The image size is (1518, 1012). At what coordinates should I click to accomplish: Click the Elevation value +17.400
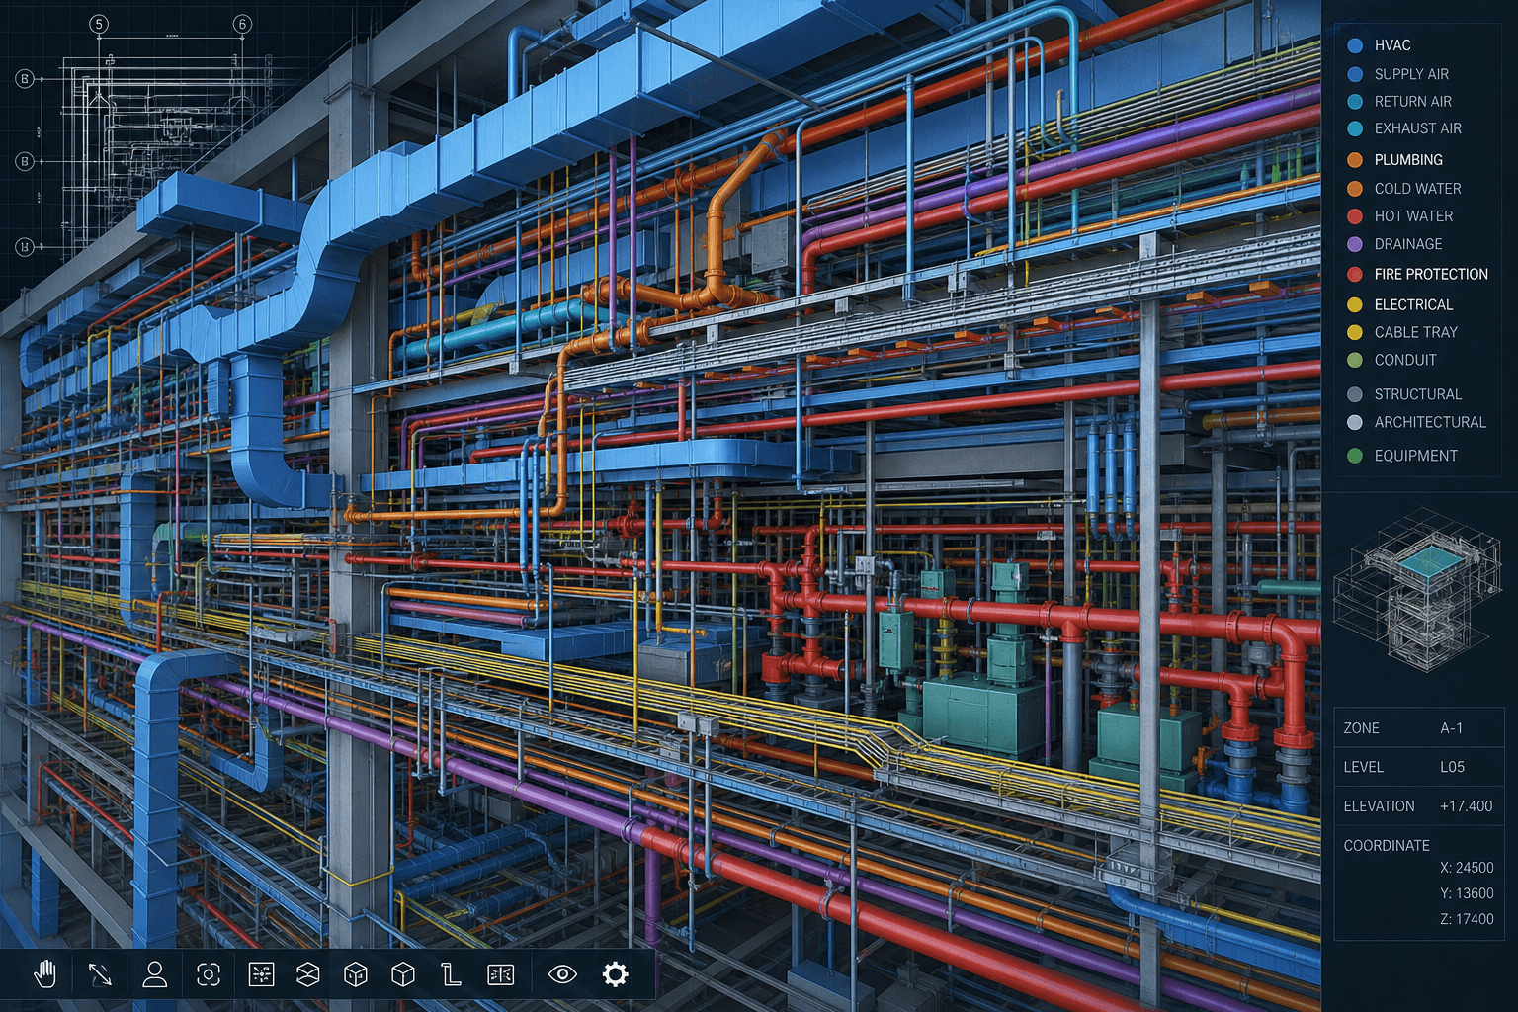pos(1467,806)
